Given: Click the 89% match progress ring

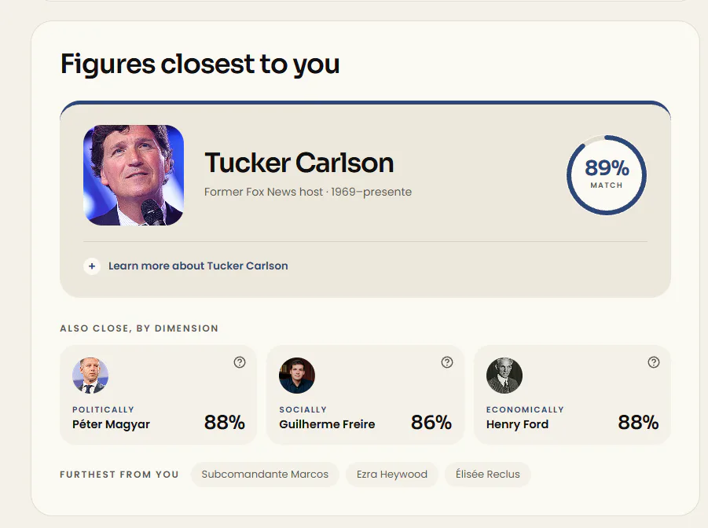Looking at the screenshot, I should [x=607, y=175].
